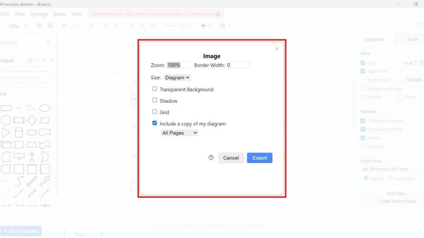Viewport: 424px width, 238px height.
Task: Click the help question mark beside Cancel
Action: [211, 157]
